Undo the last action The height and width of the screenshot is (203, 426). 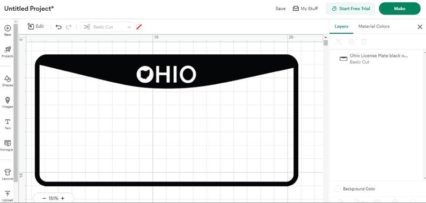click(58, 27)
